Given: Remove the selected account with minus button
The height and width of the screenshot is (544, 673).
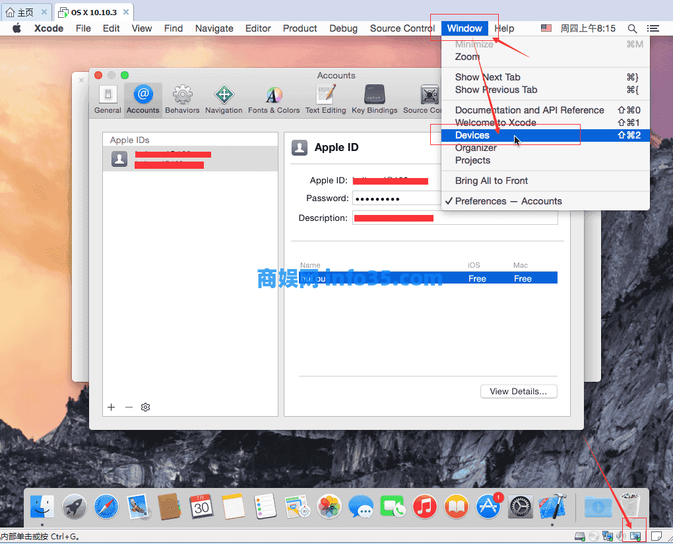Looking at the screenshot, I should [129, 407].
